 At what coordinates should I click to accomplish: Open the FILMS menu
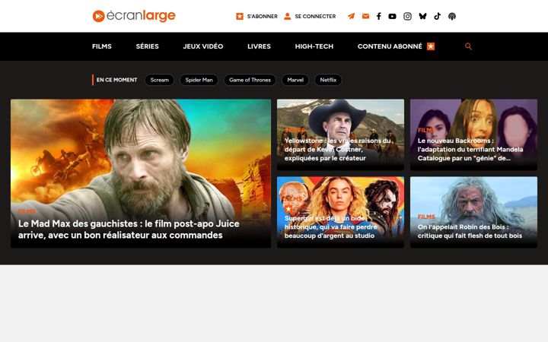coord(102,46)
